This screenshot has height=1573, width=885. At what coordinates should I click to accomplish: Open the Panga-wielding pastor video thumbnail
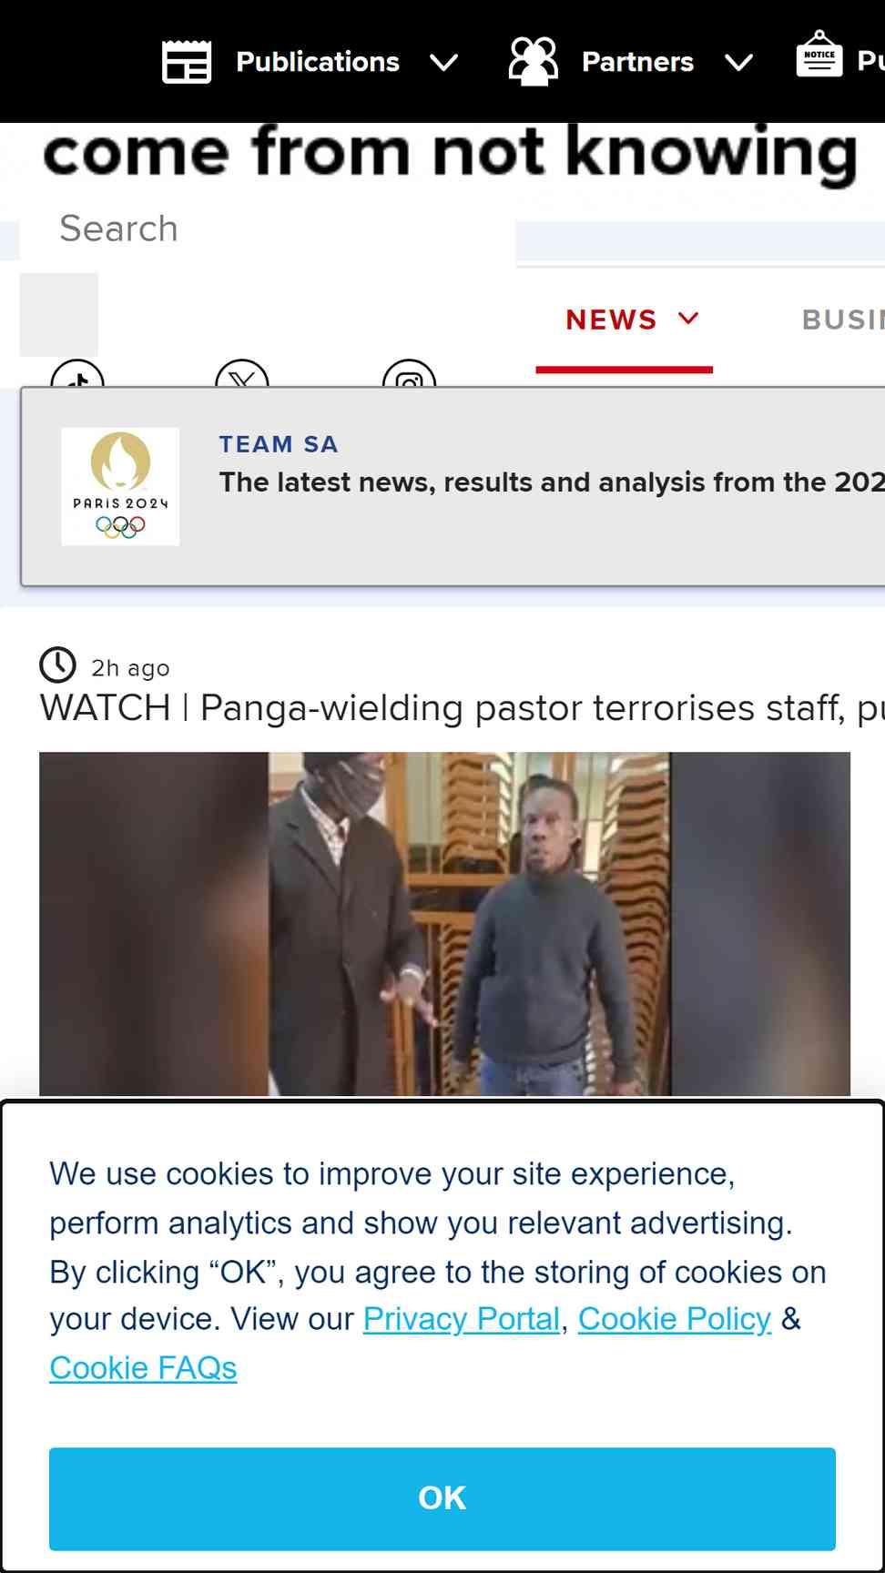click(444, 924)
